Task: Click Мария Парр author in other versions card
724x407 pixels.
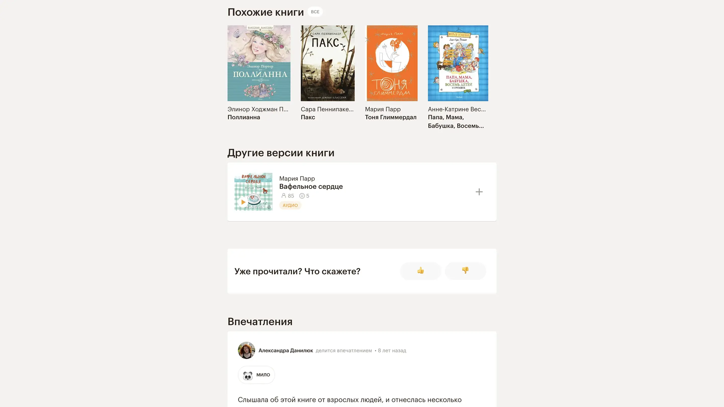Action: point(297,179)
